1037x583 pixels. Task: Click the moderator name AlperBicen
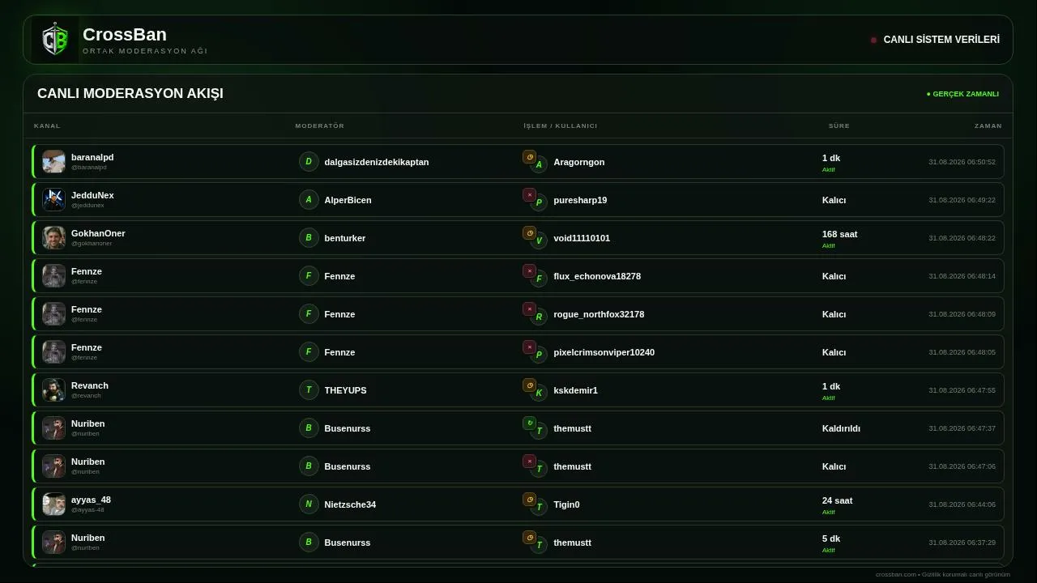coord(348,200)
